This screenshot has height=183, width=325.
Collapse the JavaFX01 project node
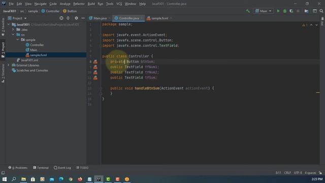click(x=9, y=24)
